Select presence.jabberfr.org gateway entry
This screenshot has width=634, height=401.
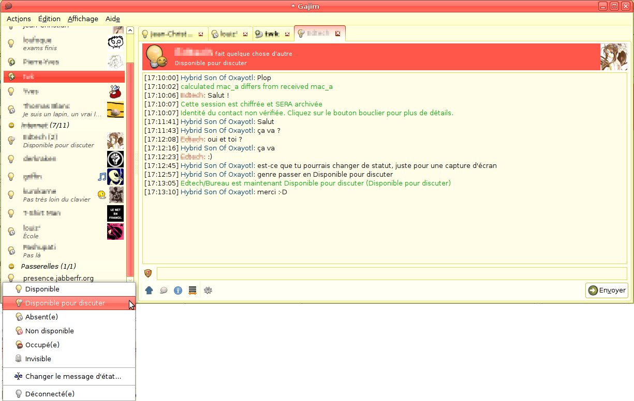[64, 278]
